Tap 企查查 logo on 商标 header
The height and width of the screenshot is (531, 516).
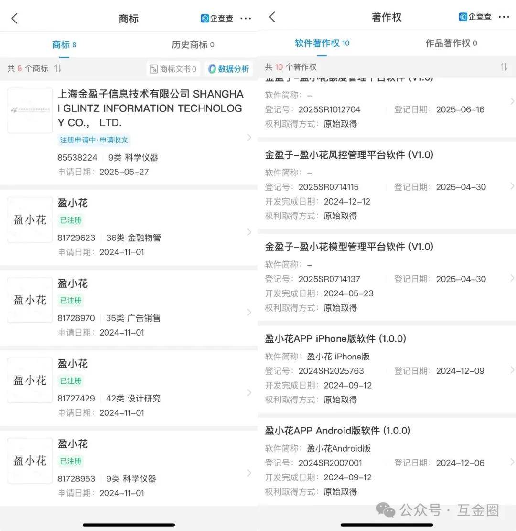(x=217, y=19)
